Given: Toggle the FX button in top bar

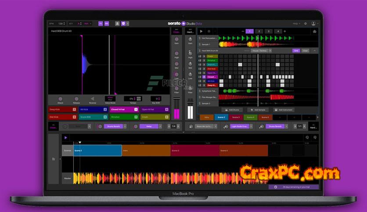Looking at the screenshot, I should point(100,23).
